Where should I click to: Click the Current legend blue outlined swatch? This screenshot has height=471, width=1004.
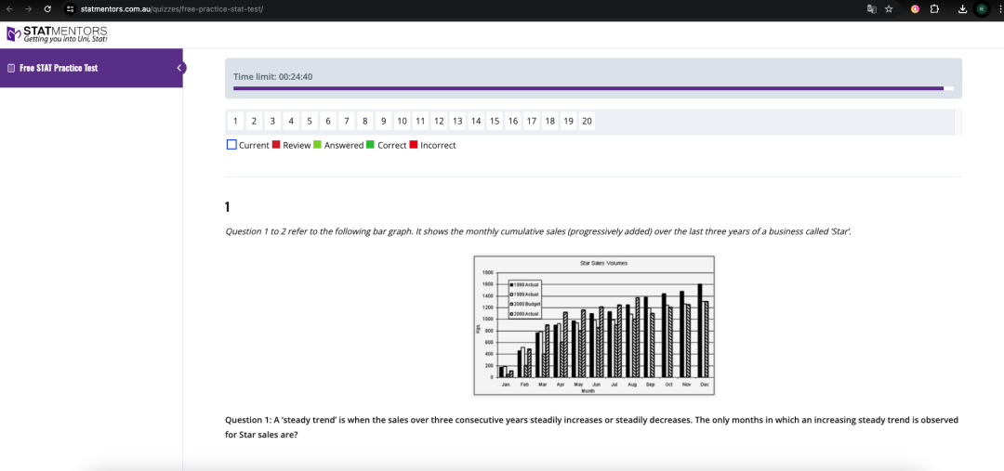point(231,145)
